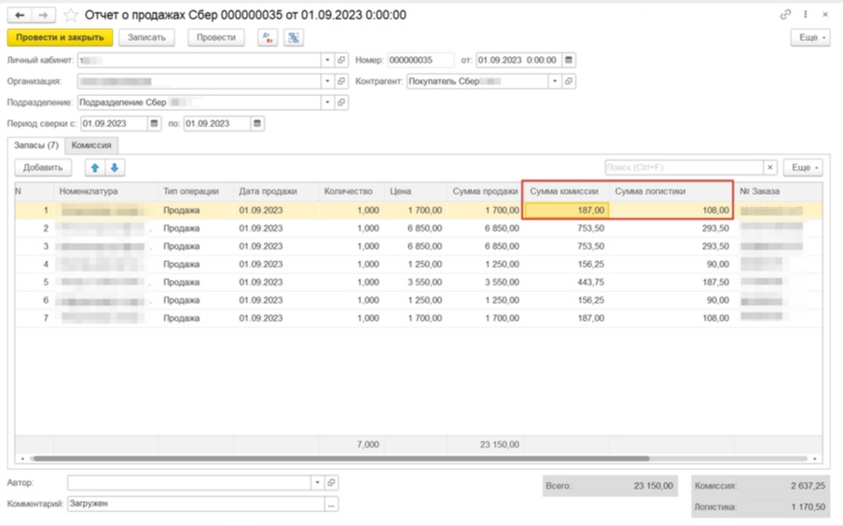Expand the Подразделение dropdown
The height and width of the screenshot is (526, 843).
coord(327,103)
